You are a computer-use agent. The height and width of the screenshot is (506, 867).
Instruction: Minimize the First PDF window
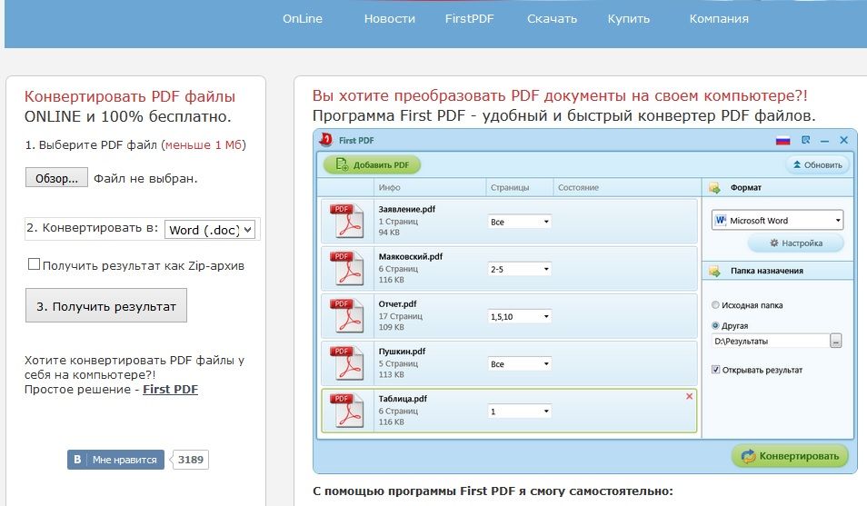point(824,141)
